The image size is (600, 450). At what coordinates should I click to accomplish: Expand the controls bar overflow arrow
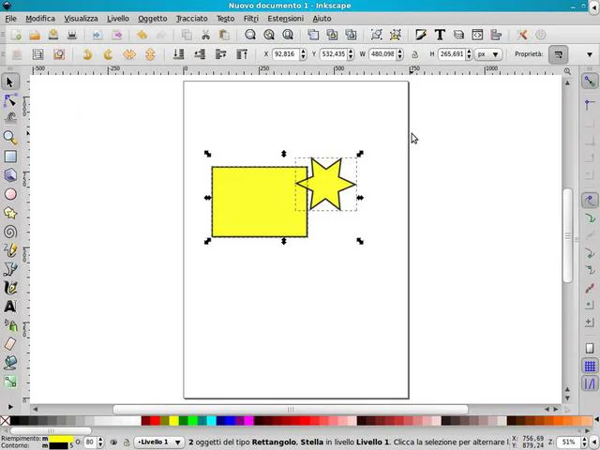tap(590, 54)
